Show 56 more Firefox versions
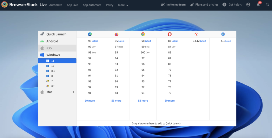272x138 pixels. click(x=116, y=101)
